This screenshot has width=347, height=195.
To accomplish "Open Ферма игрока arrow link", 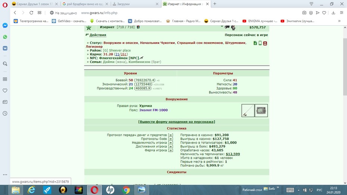I will (171, 150).
